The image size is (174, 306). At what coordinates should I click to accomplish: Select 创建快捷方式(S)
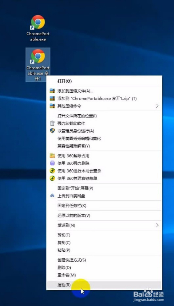tap(104, 260)
